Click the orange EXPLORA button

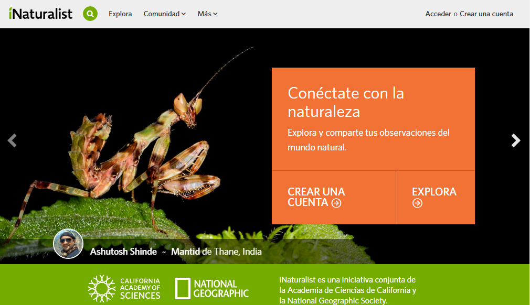click(x=436, y=198)
